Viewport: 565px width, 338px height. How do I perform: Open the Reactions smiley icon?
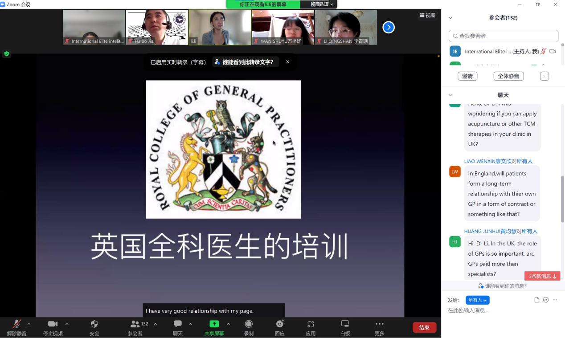tap(279, 324)
